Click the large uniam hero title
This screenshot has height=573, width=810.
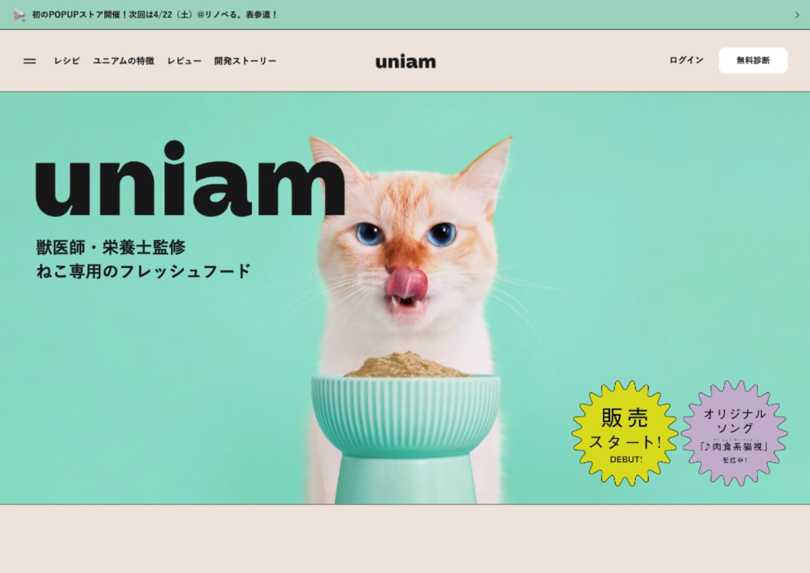tap(190, 179)
